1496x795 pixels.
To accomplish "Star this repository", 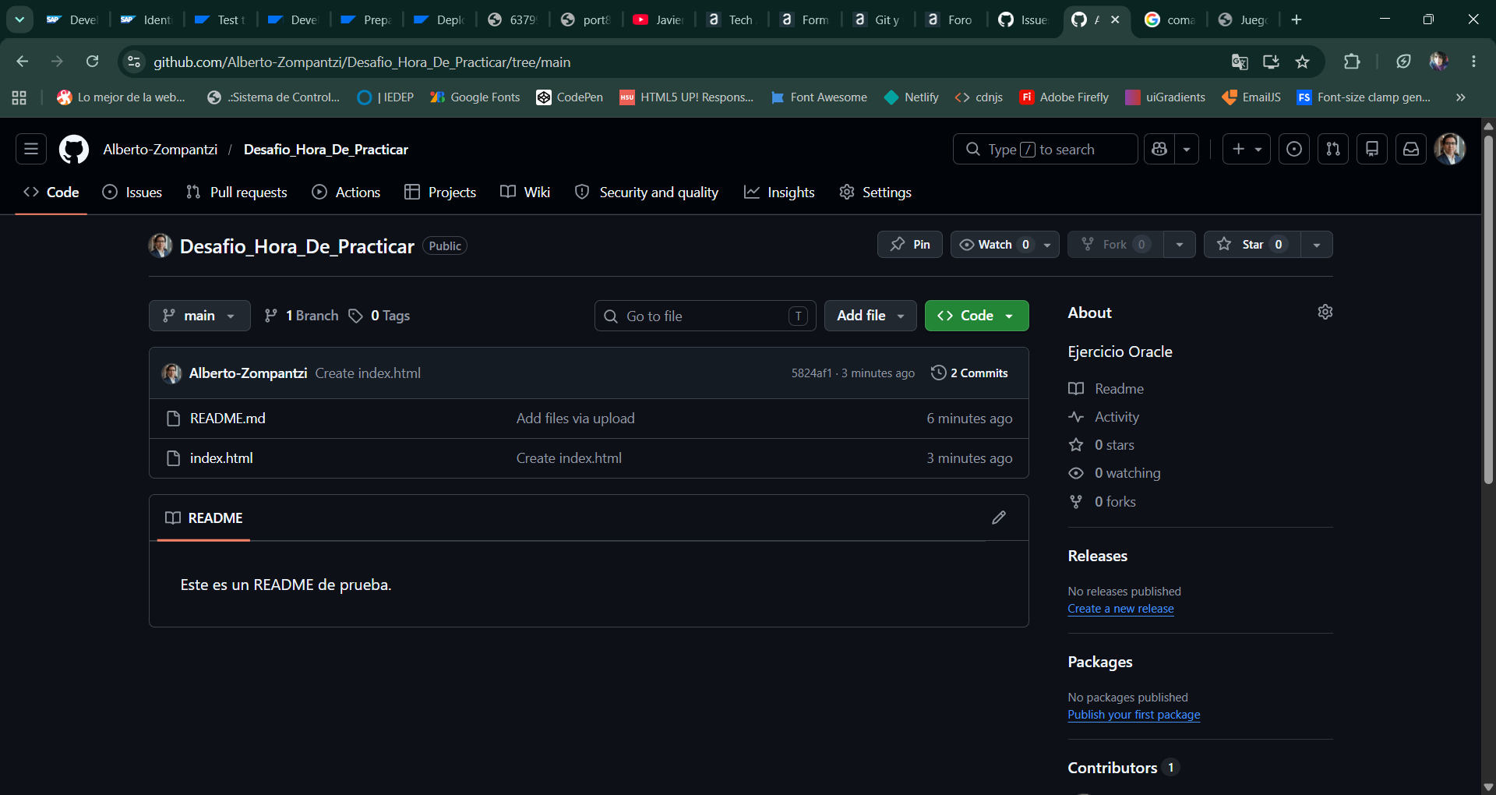I will [1252, 245].
